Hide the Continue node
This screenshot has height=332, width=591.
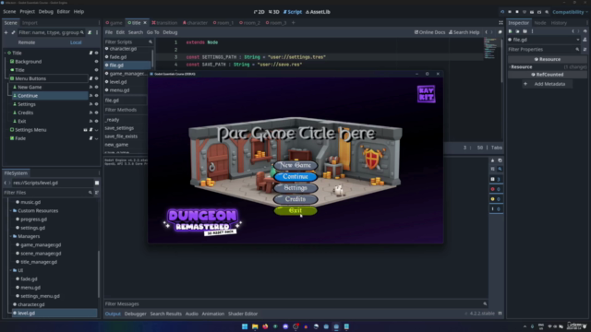(x=96, y=96)
